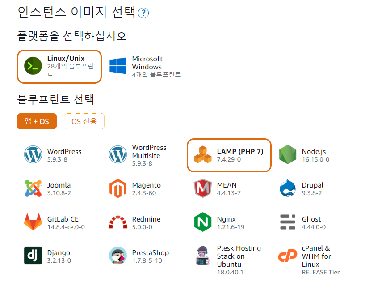Click the Redmine name text

point(146,219)
